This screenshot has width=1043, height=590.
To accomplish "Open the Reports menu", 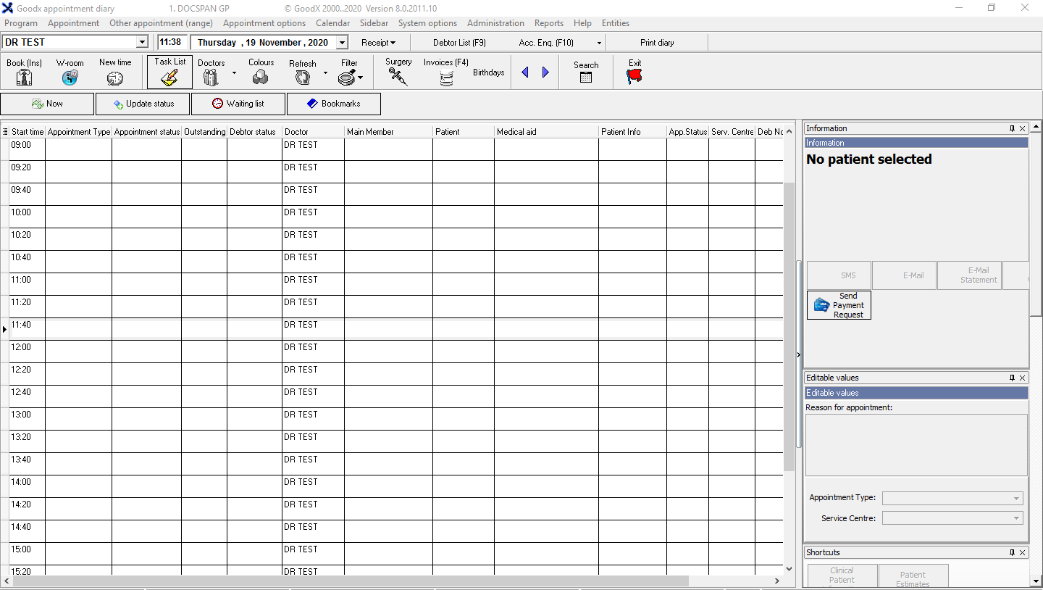I will (x=548, y=23).
